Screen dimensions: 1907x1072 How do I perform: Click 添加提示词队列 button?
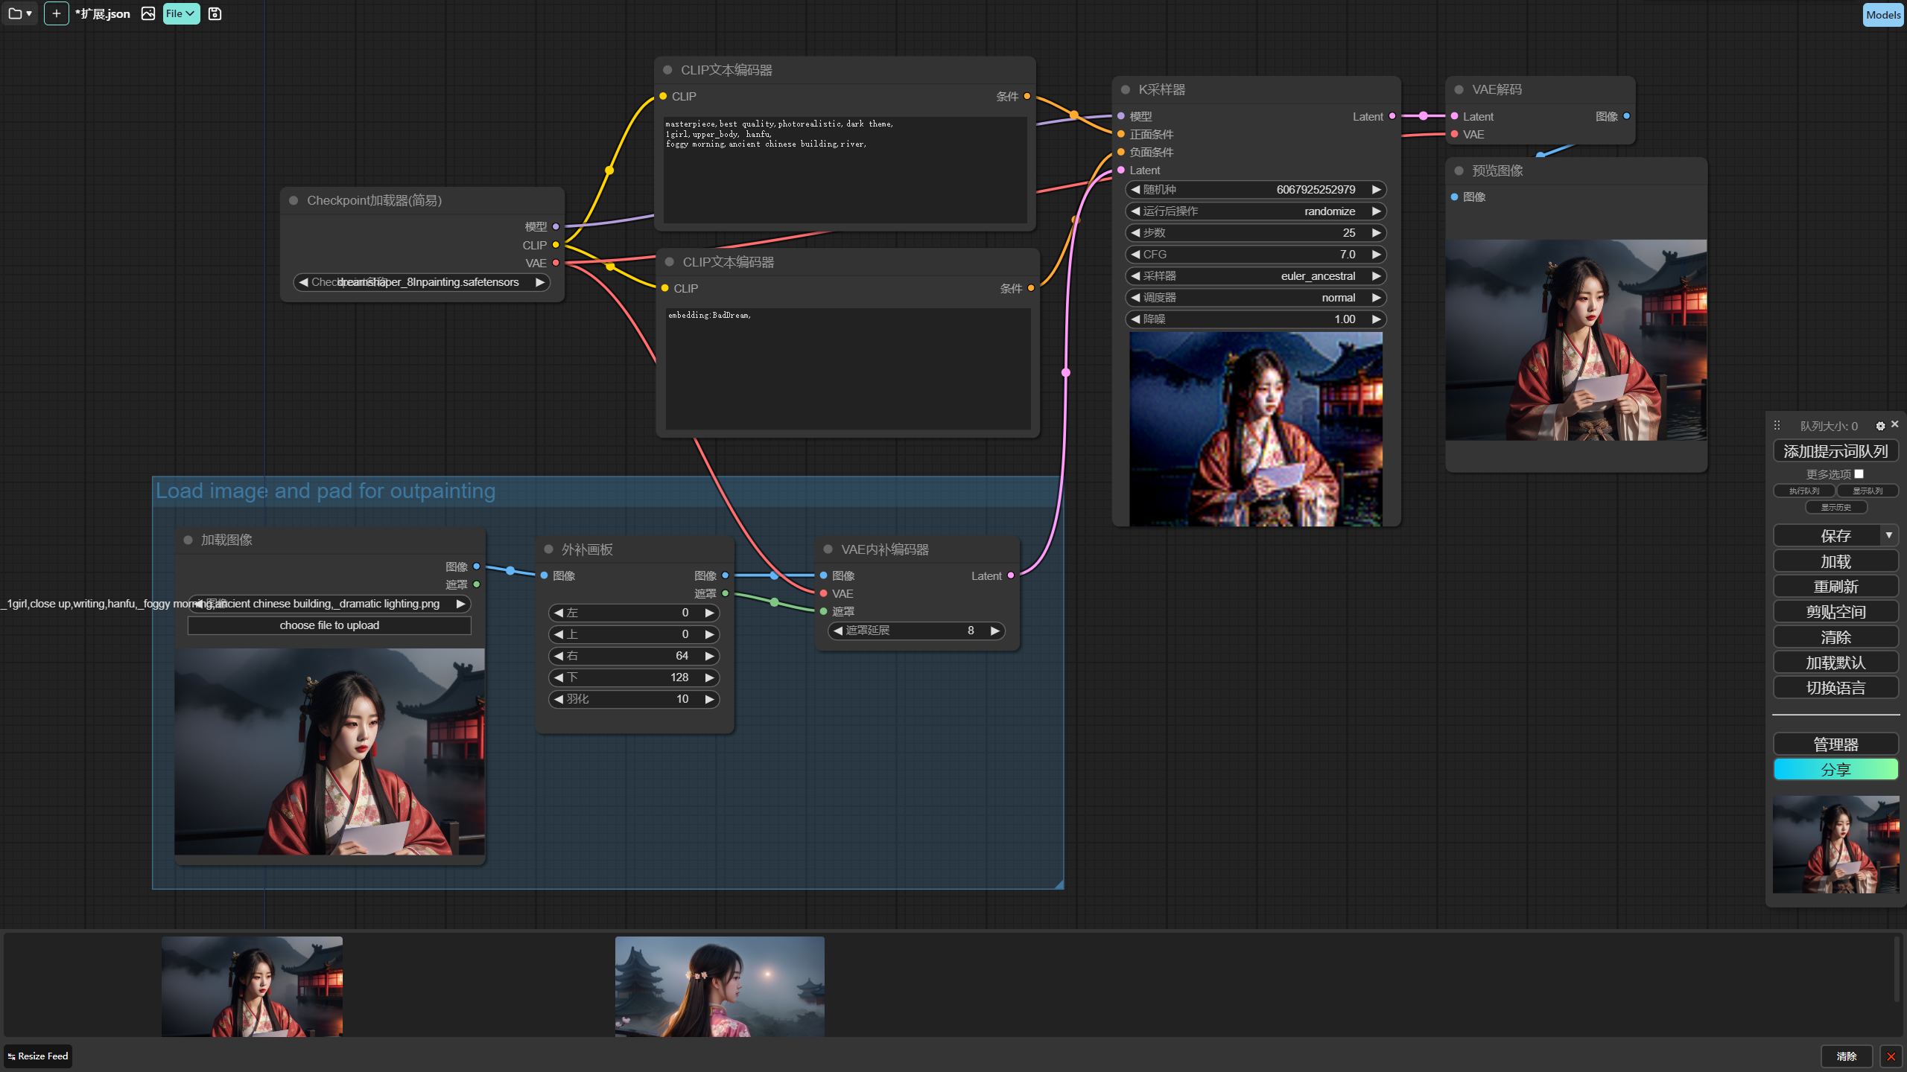(x=1835, y=451)
